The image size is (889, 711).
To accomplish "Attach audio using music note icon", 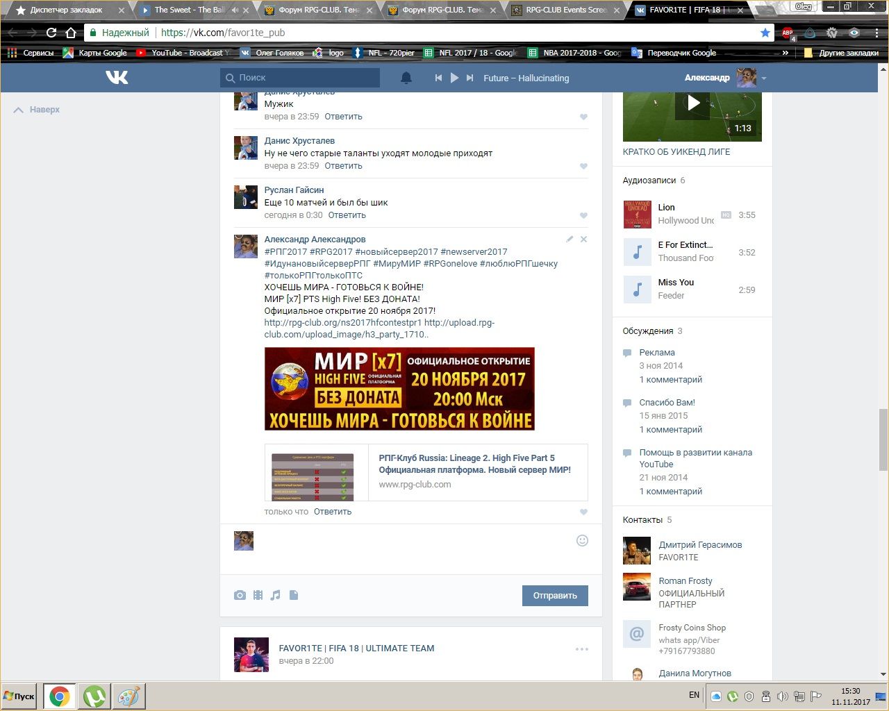I will [276, 595].
